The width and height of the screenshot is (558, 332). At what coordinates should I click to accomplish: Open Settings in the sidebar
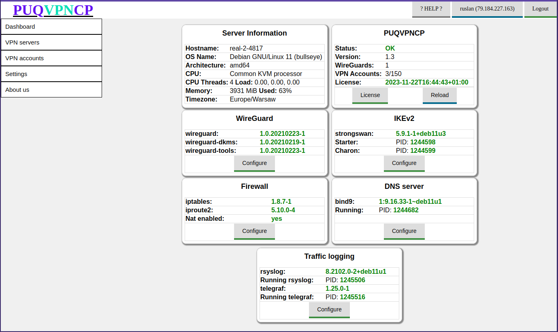51,74
